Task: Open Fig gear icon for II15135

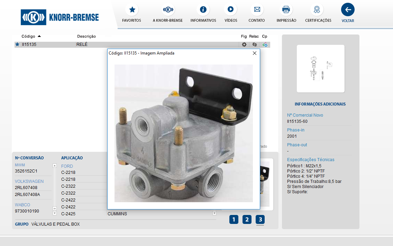Action: (x=244, y=45)
